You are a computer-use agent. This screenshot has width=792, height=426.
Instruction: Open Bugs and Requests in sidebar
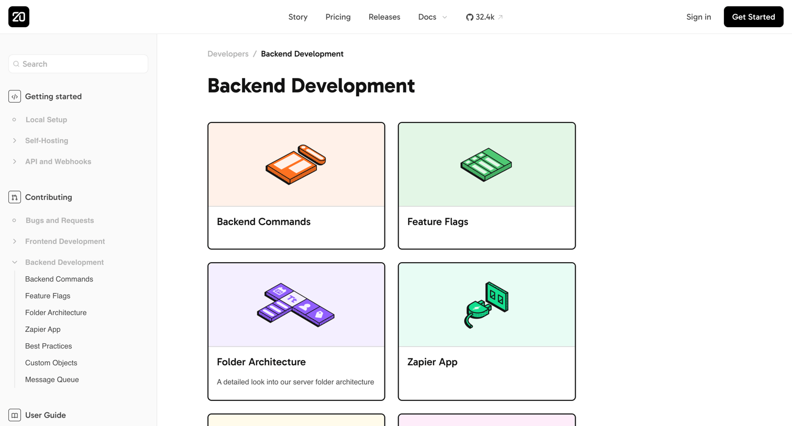coord(60,220)
